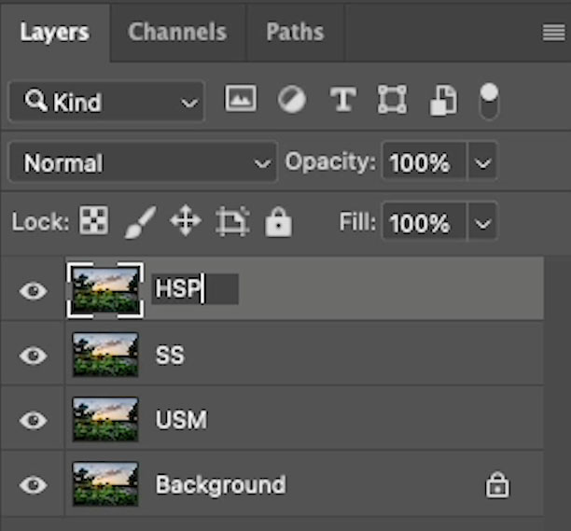This screenshot has width=571, height=531.
Task: Expand the Opacity slider arrow
Action: point(482,162)
